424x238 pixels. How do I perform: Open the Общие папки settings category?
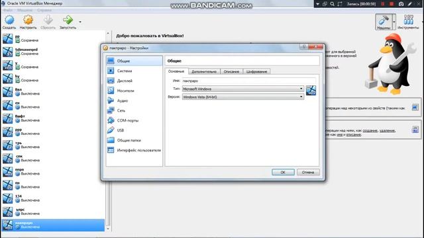pyautogui.click(x=134, y=140)
